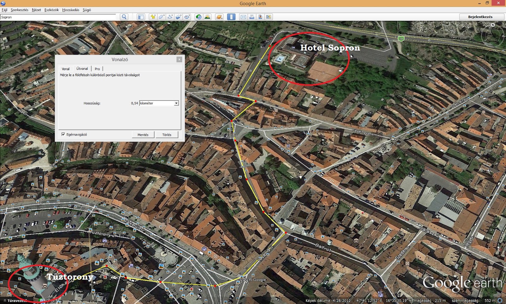Click the Mentés button
This screenshot has width=506, height=304.
(143, 135)
